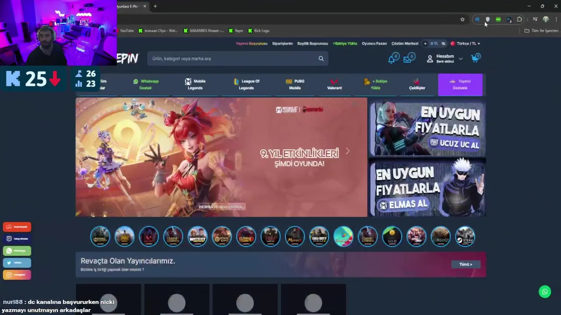
Task: Open the Google Play round icon
Action: [x=343, y=236]
